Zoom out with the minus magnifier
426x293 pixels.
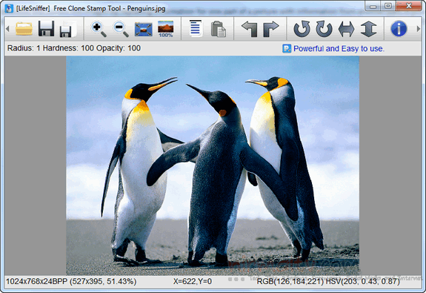coord(121,29)
